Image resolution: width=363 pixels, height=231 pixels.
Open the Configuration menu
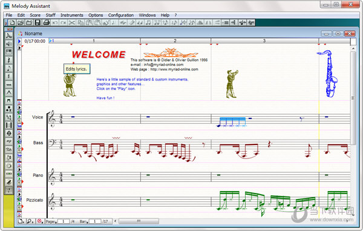[121, 15]
